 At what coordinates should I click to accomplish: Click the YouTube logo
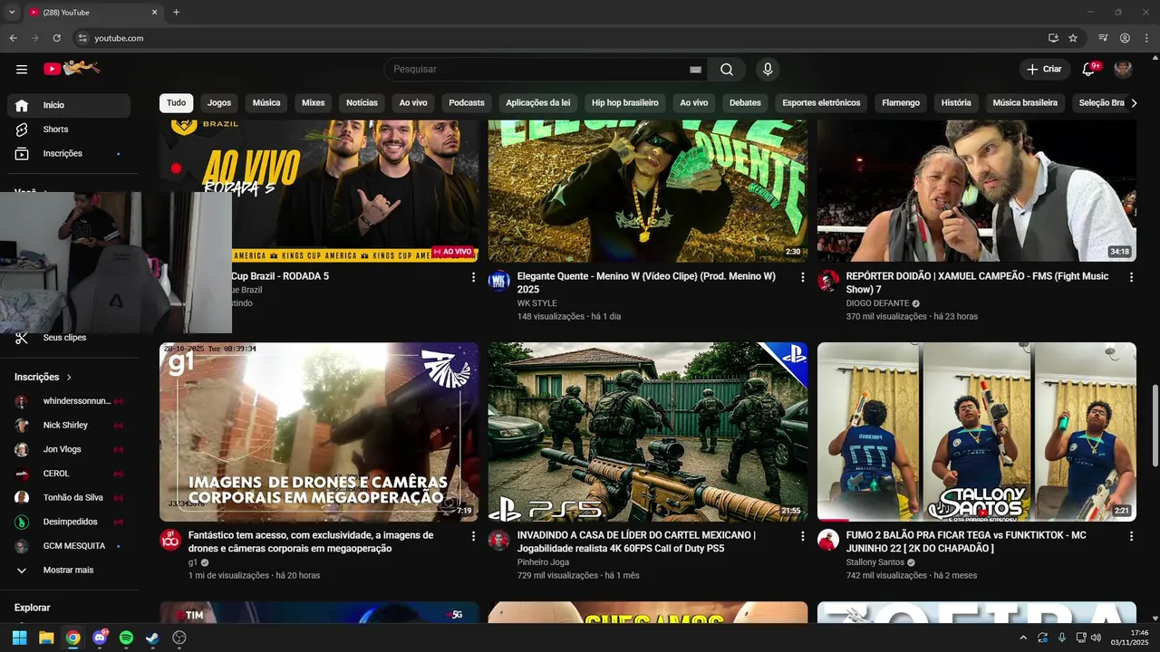72,68
